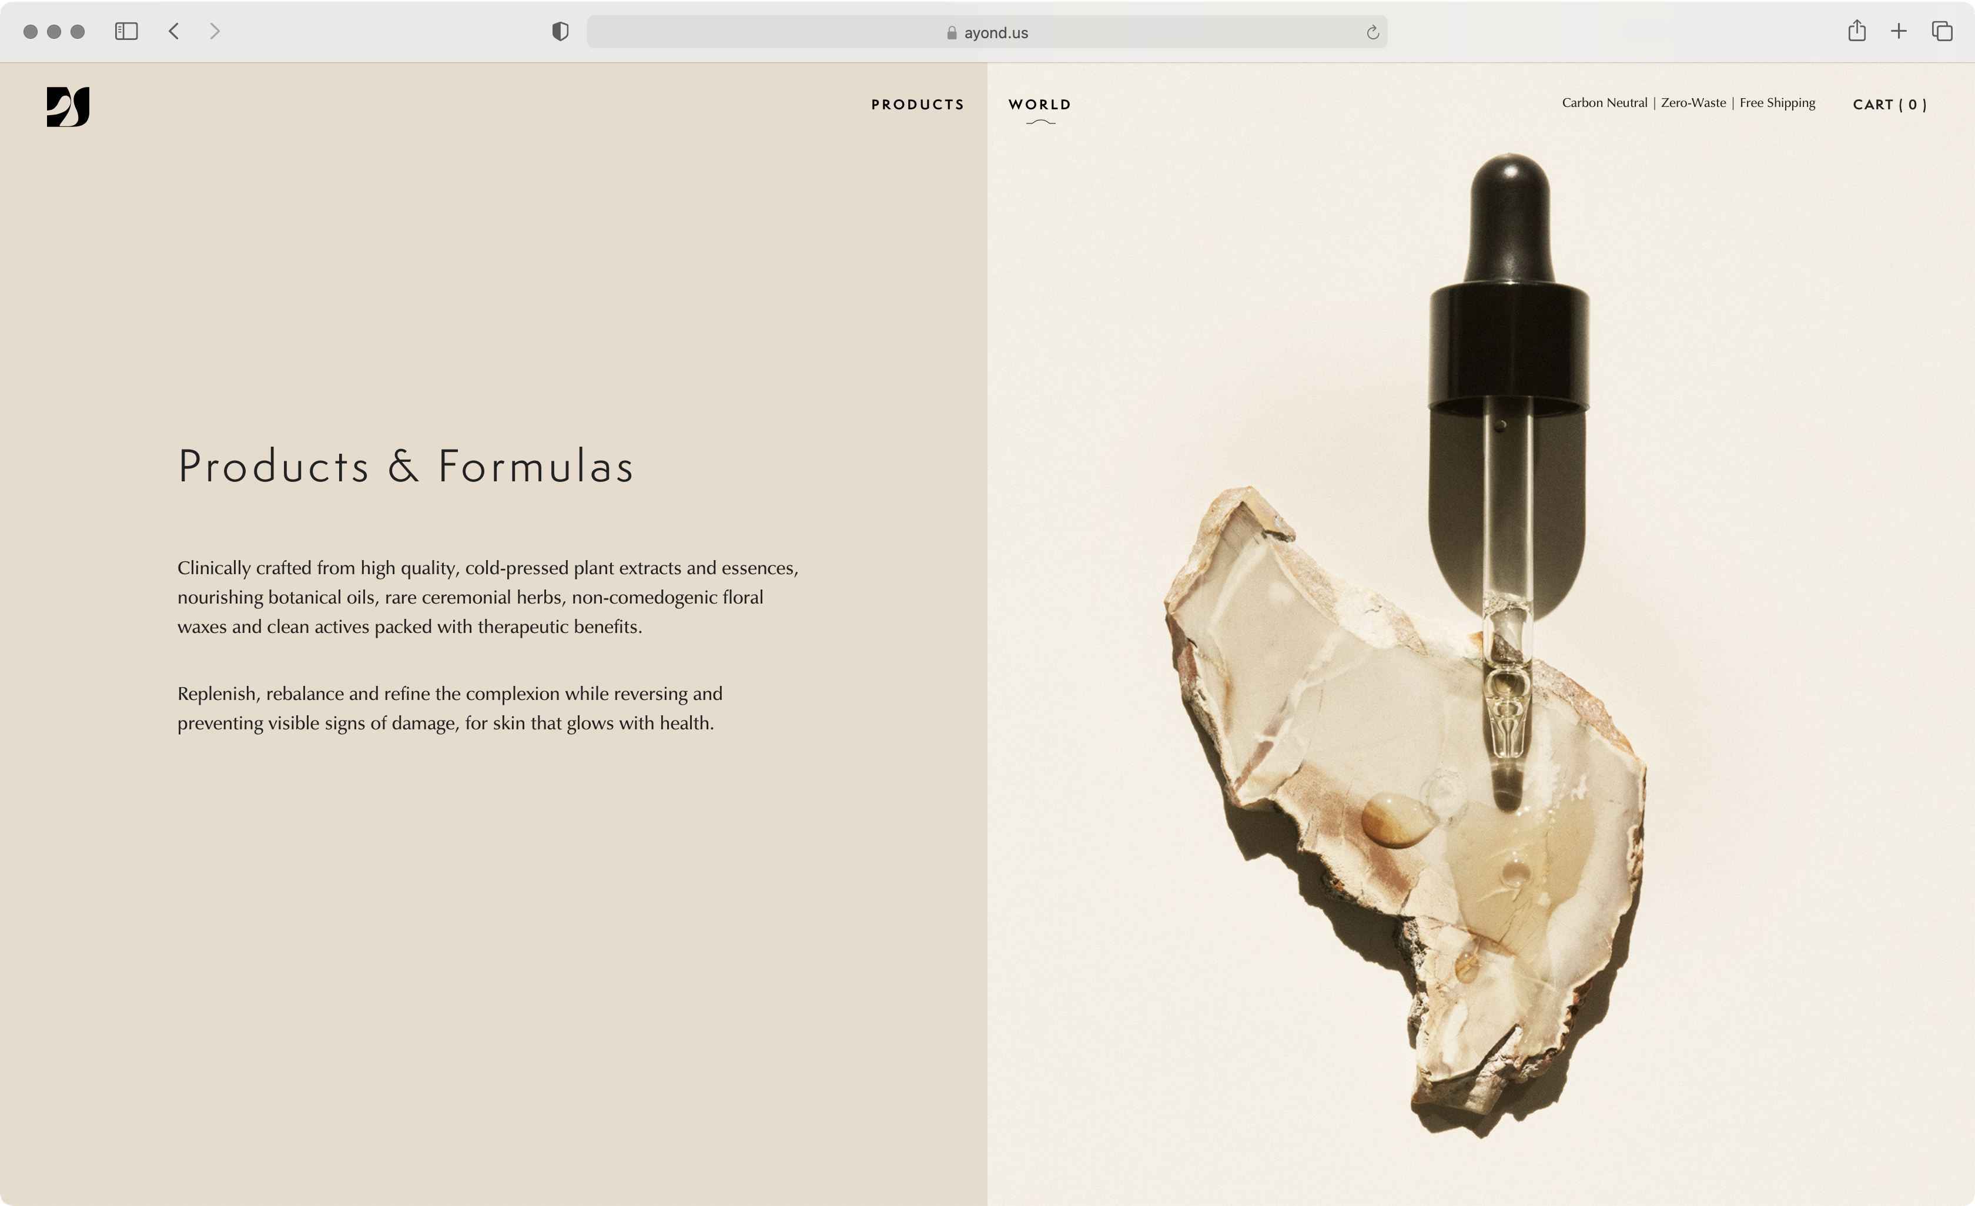Toggle the Safari sidebar icon

[x=126, y=31]
